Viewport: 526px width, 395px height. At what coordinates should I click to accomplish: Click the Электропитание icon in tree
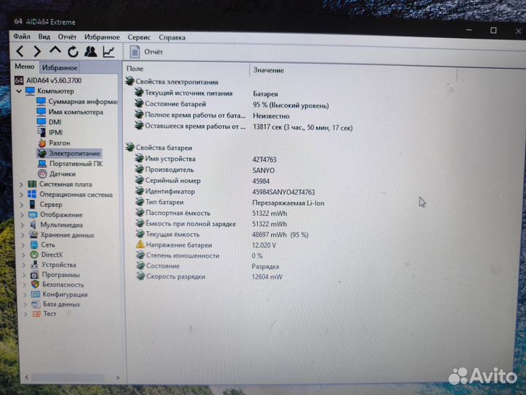click(42, 153)
